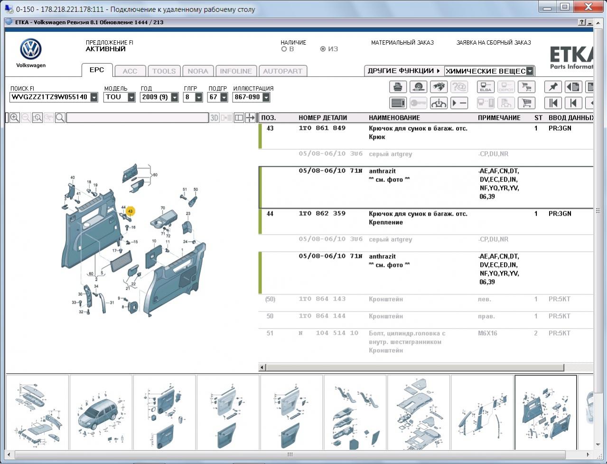Viewport: 607px width, 464px height.
Task: Click the remote desktop title bar icon
Action: (9, 9)
